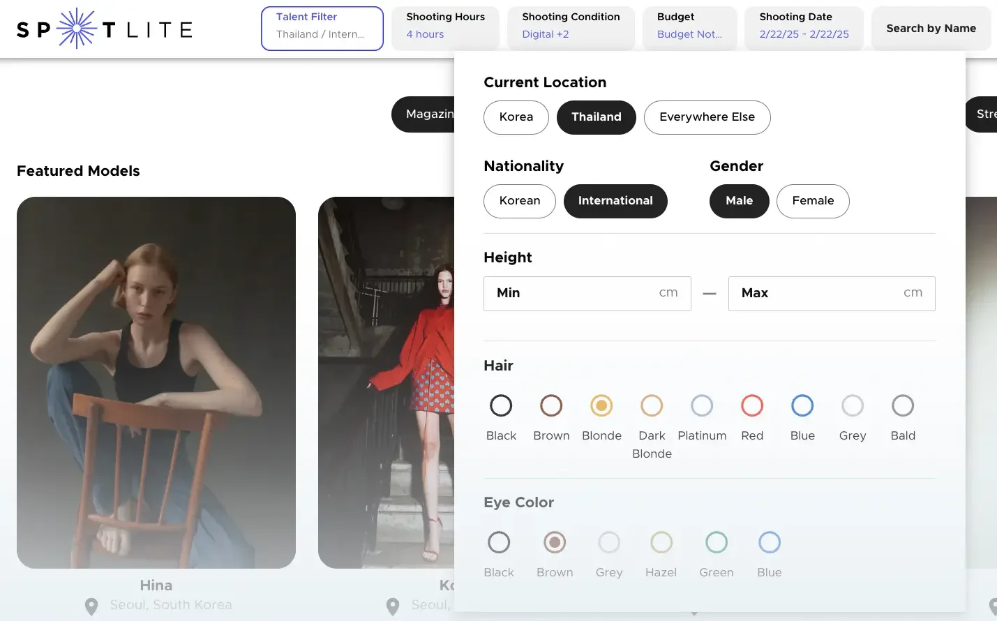Select Blue eye color option

tap(770, 542)
